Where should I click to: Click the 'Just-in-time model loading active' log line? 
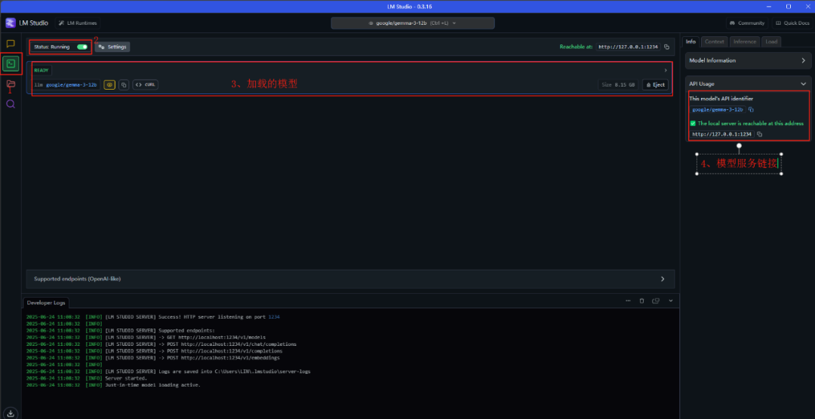click(113, 385)
